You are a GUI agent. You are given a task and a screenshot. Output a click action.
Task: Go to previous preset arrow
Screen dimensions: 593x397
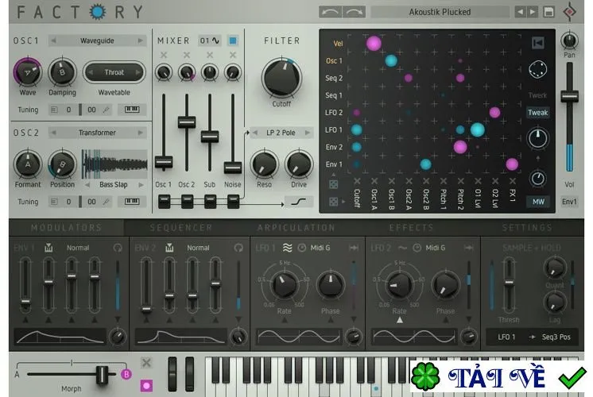(521, 12)
